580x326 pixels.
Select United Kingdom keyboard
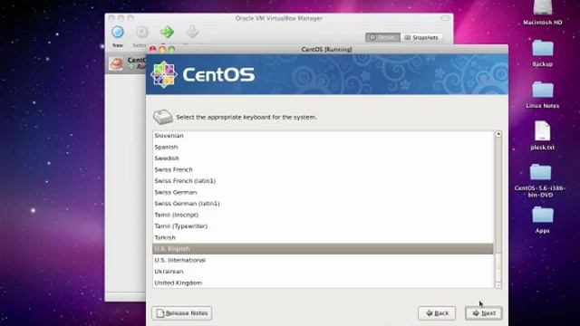click(323, 283)
